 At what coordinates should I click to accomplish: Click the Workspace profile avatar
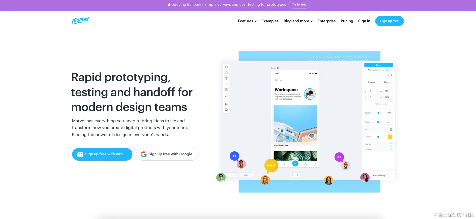(x=310, y=94)
